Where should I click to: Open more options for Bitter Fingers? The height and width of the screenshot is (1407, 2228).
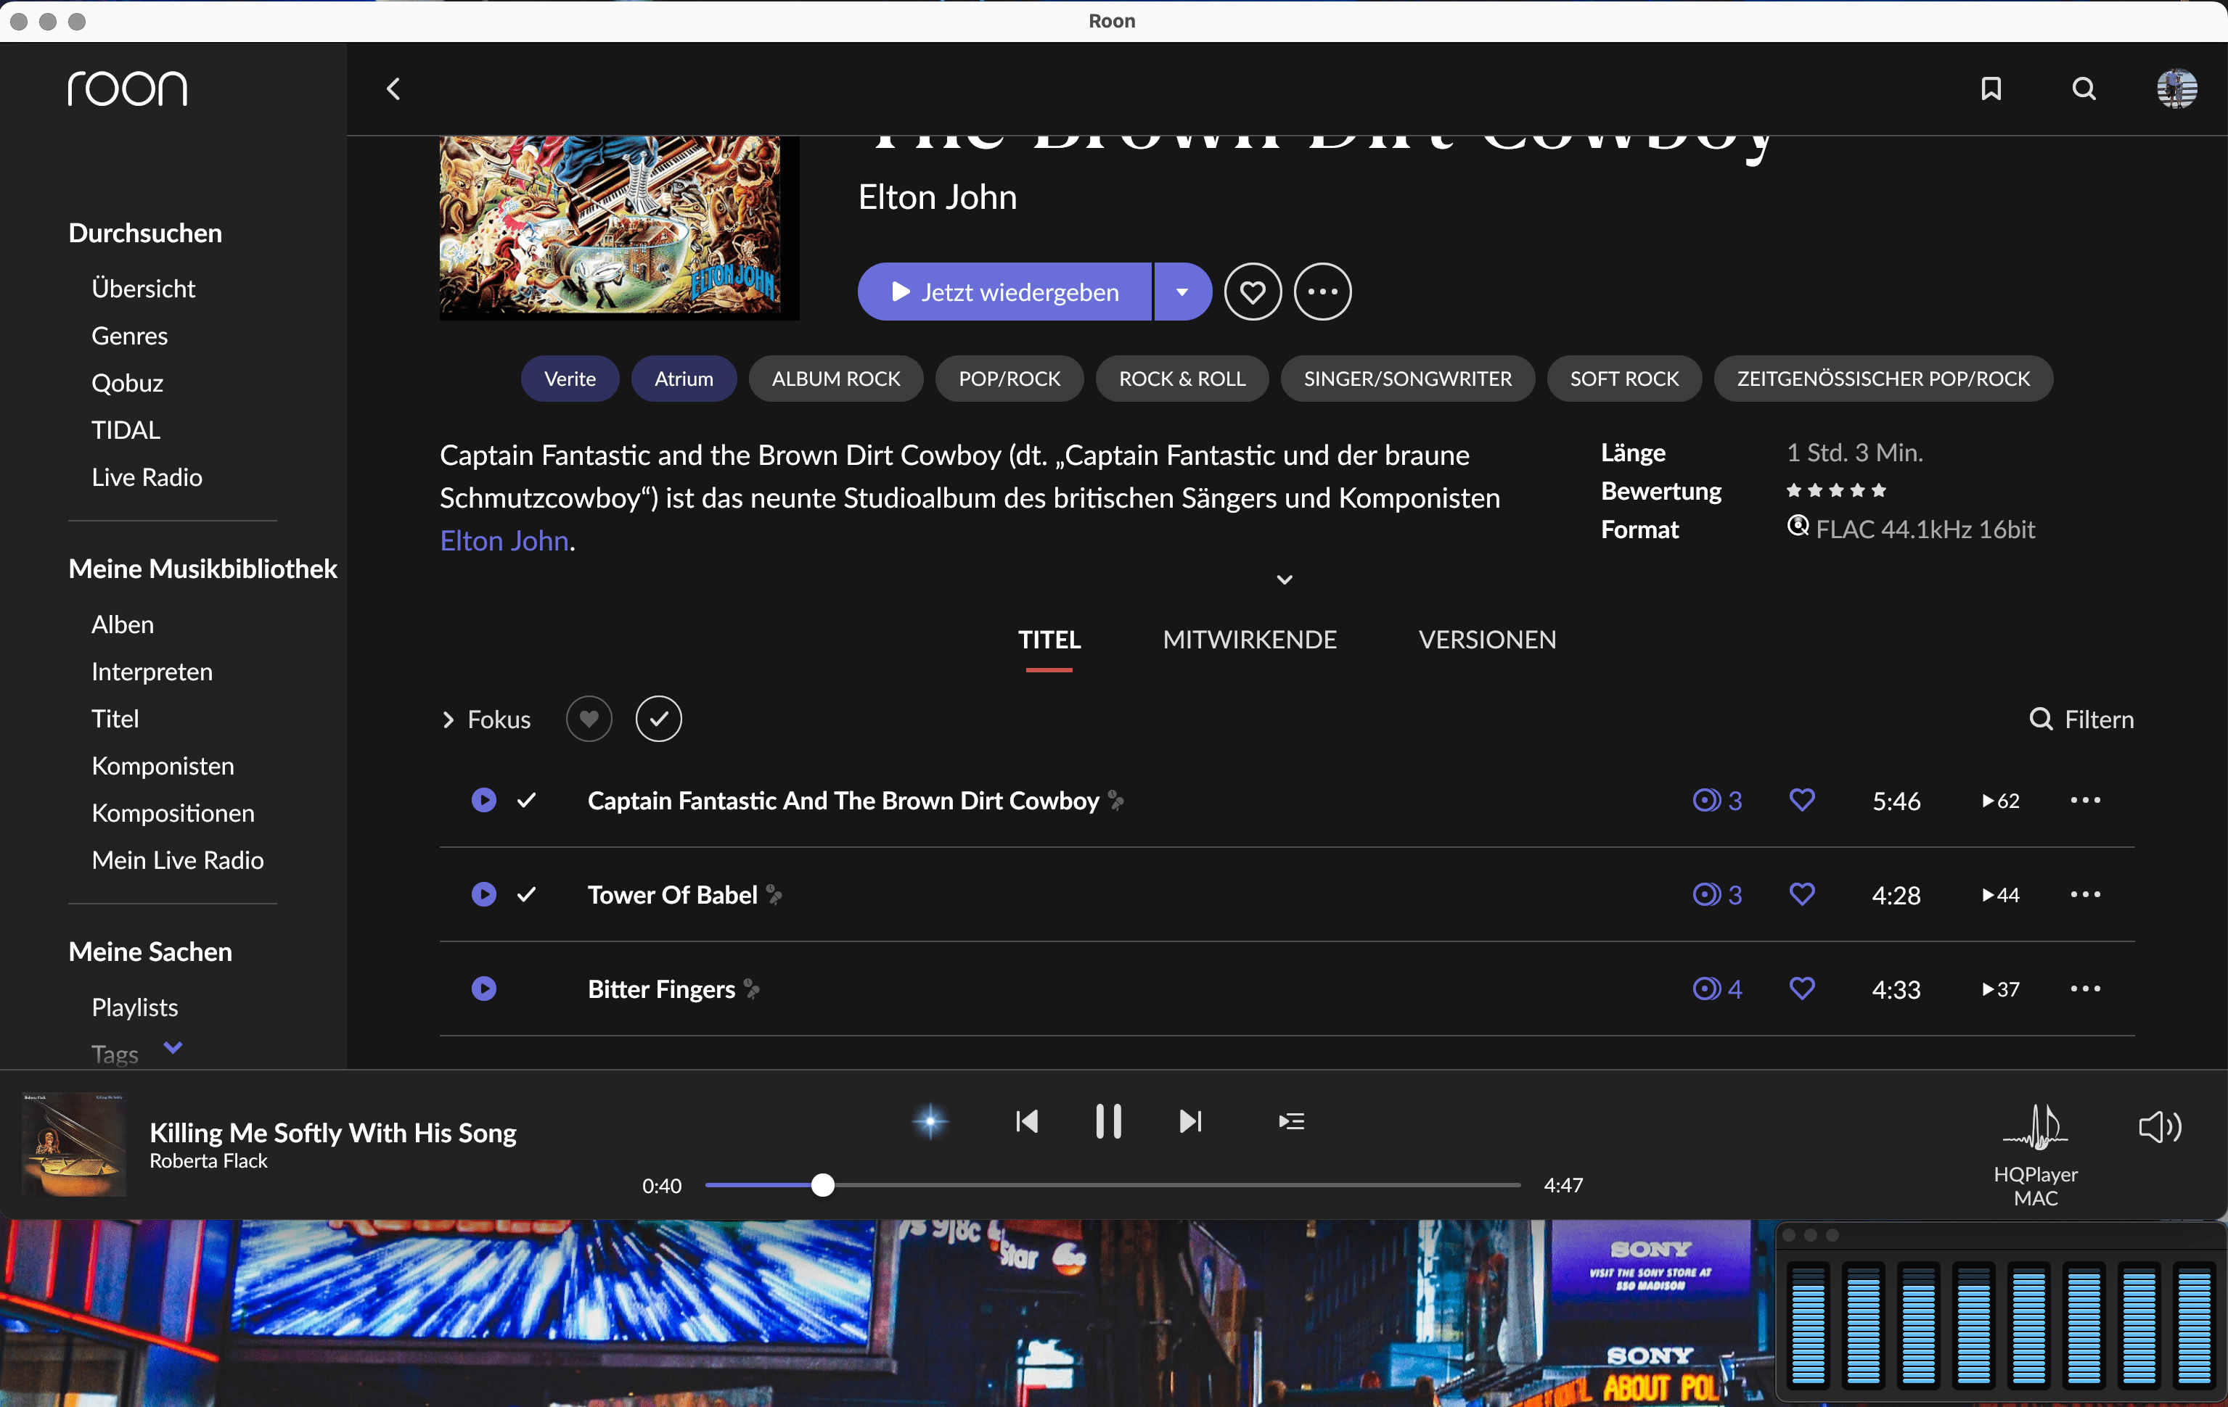(x=2084, y=989)
